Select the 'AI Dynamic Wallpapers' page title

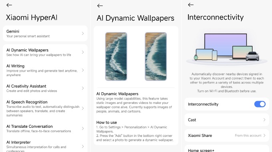[x=136, y=18]
